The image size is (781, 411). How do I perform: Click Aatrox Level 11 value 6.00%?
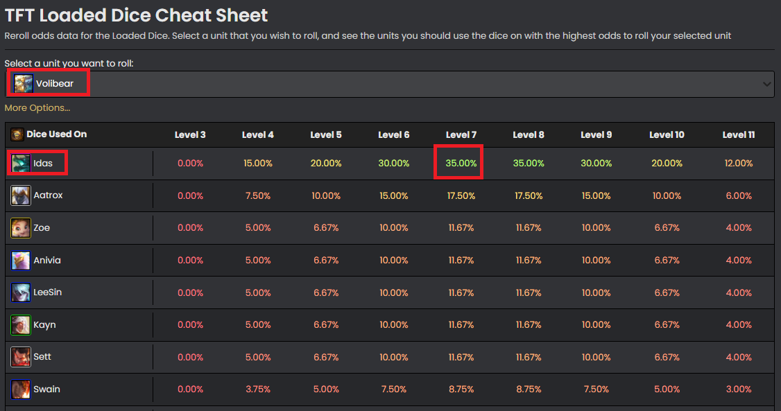pyautogui.click(x=739, y=196)
